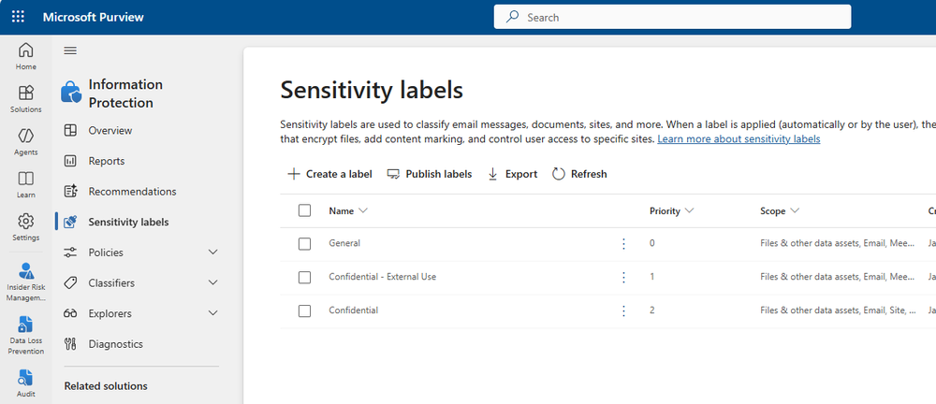936x404 pixels.
Task: Open the Audit rail icon
Action: (26, 383)
